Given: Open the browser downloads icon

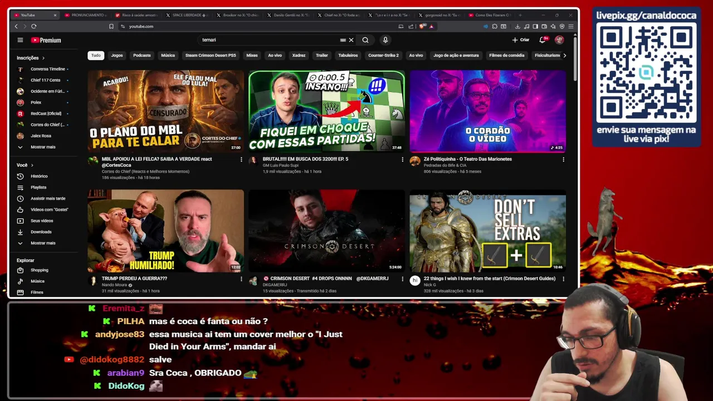Looking at the screenshot, I should point(517,26).
